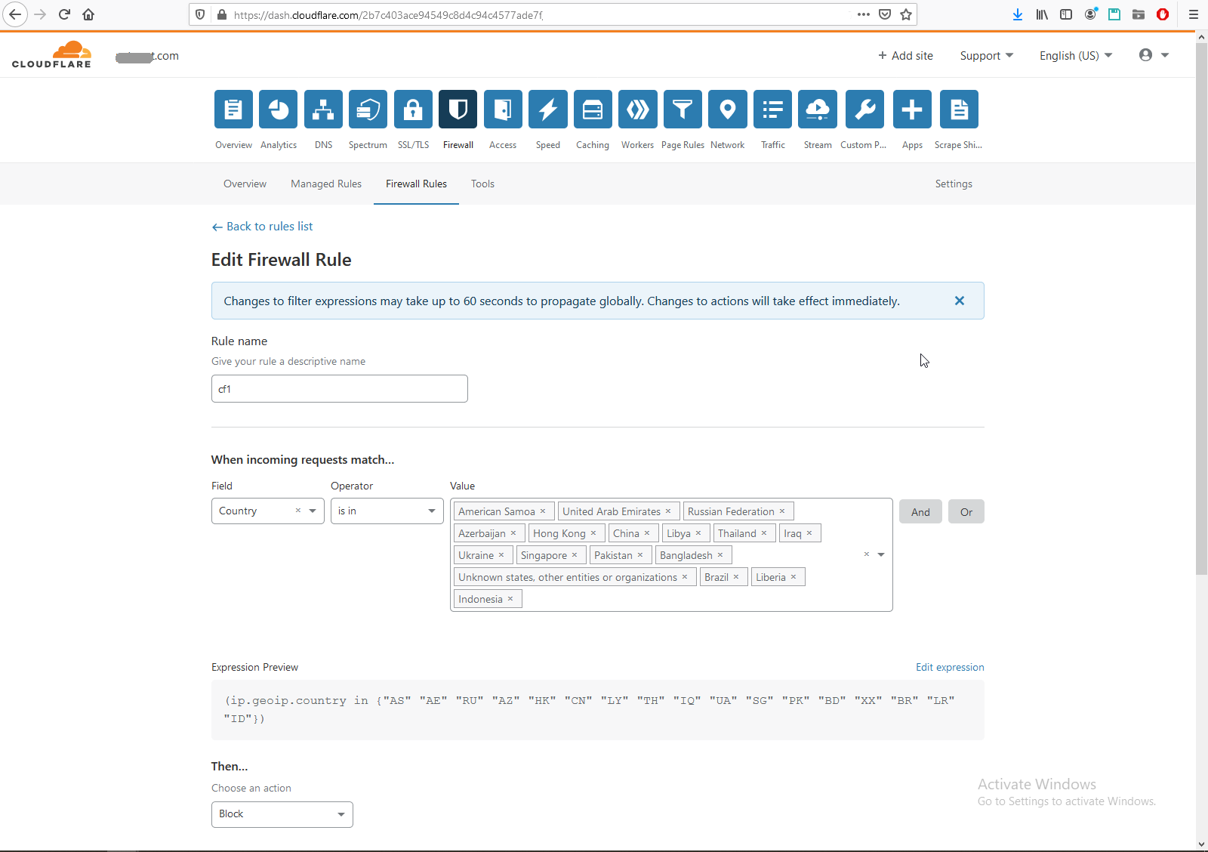Image resolution: width=1208 pixels, height=852 pixels.
Task: Dismiss the propagation notice banner
Action: pos(960,301)
